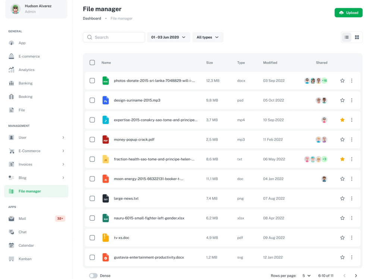Screen dimensions: 373x279
Task: Sort by the Type column header
Action: point(241,62)
